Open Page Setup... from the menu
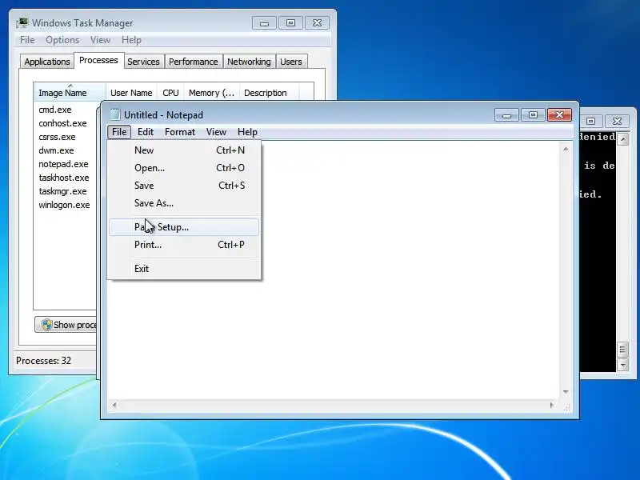Screen dimensions: 640x480 point(184,227)
